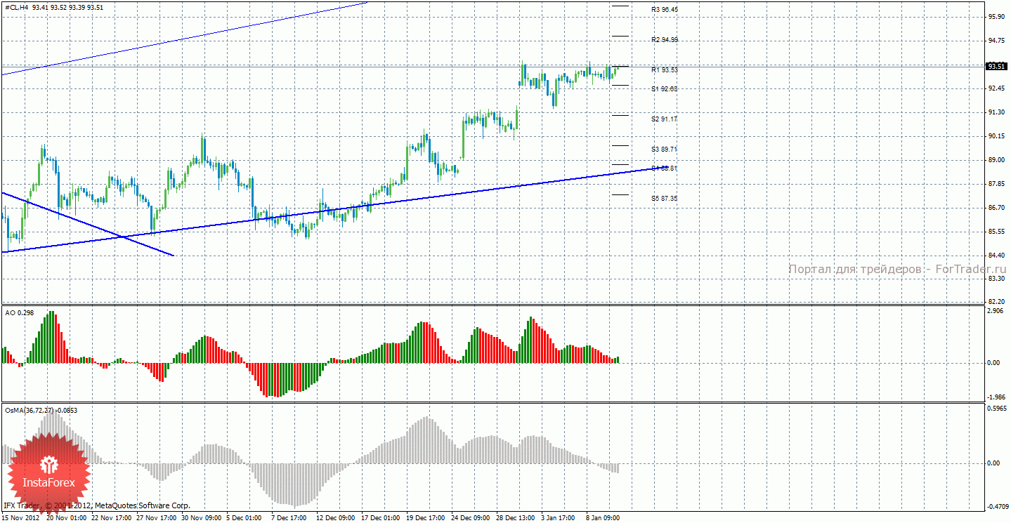Click the OsMA(36,72,27) indicator label
The height and width of the screenshot is (523, 1011).
point(40,410)
